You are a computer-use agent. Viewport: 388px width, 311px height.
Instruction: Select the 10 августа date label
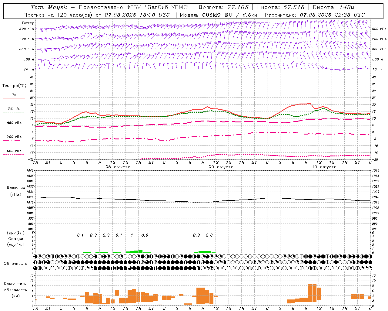coord(324,167)
